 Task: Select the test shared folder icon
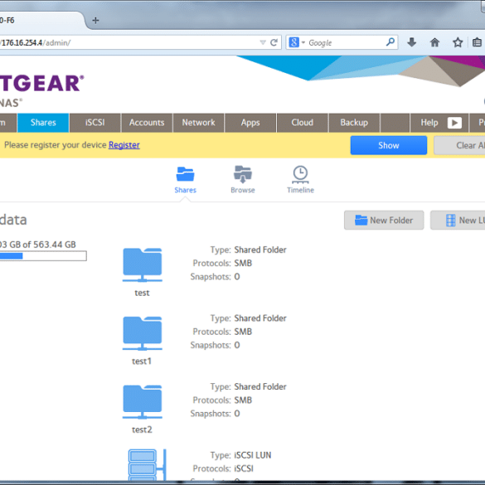(x=143, y=265)
